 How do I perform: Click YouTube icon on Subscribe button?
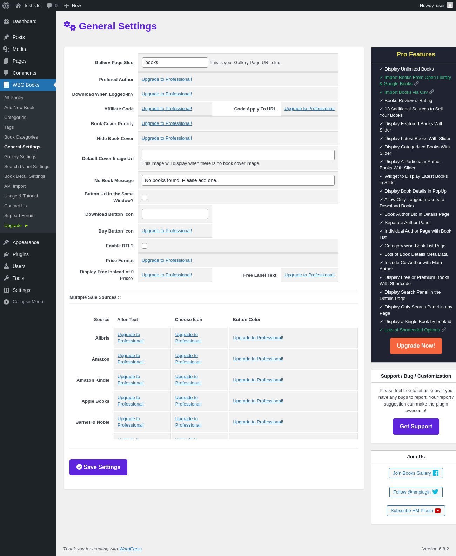pos(438,511)
